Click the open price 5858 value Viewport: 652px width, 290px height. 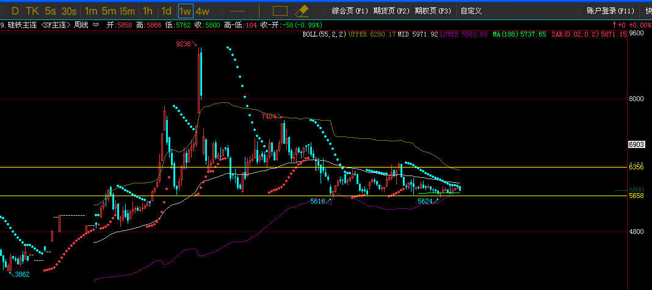coord(125,25)
